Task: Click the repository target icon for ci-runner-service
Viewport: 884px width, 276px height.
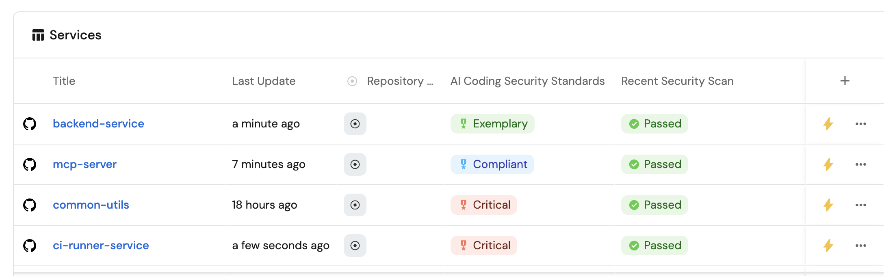Action: [x=355, y=246]
